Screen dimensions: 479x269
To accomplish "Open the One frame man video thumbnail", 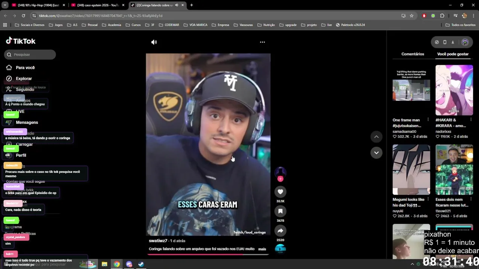I will point(411,90).
